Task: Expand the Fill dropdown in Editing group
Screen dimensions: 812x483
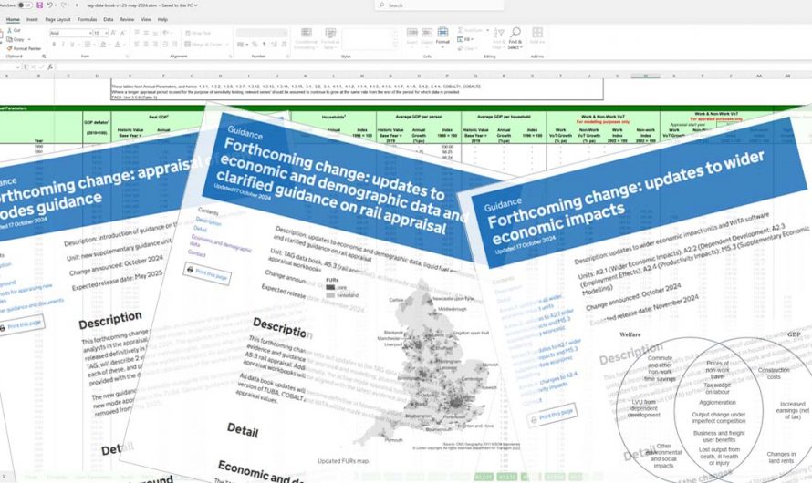Action: (x=472, y=39)
